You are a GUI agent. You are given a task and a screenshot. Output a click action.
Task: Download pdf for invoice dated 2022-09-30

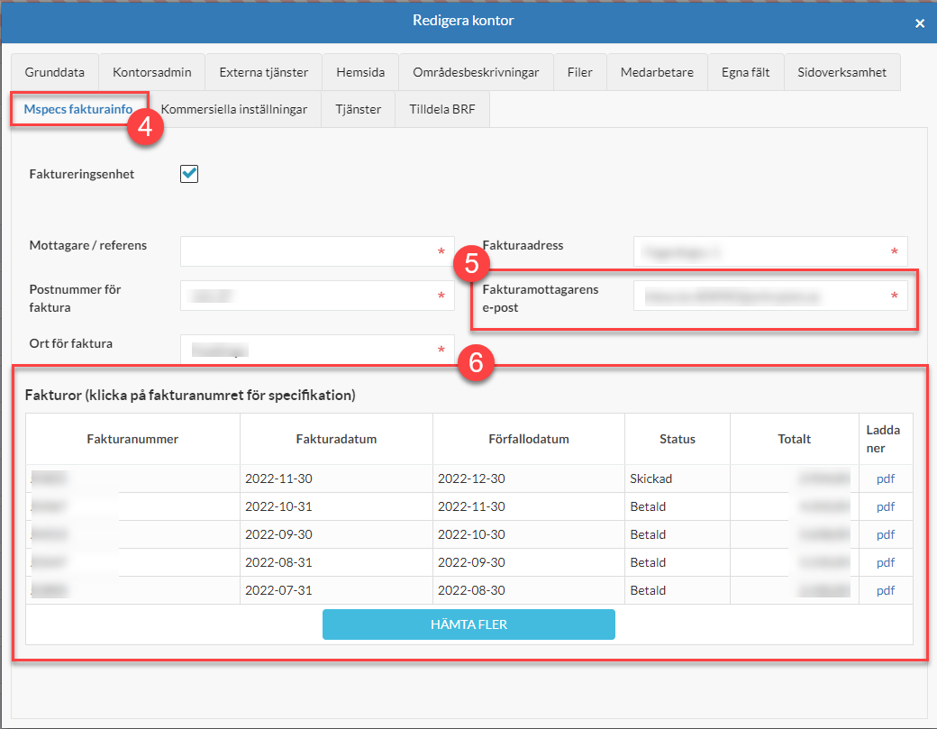[x=885, y=534]
